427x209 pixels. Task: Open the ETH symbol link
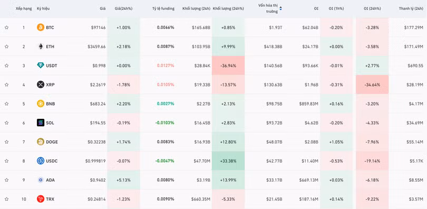click(x=50, y=46)
